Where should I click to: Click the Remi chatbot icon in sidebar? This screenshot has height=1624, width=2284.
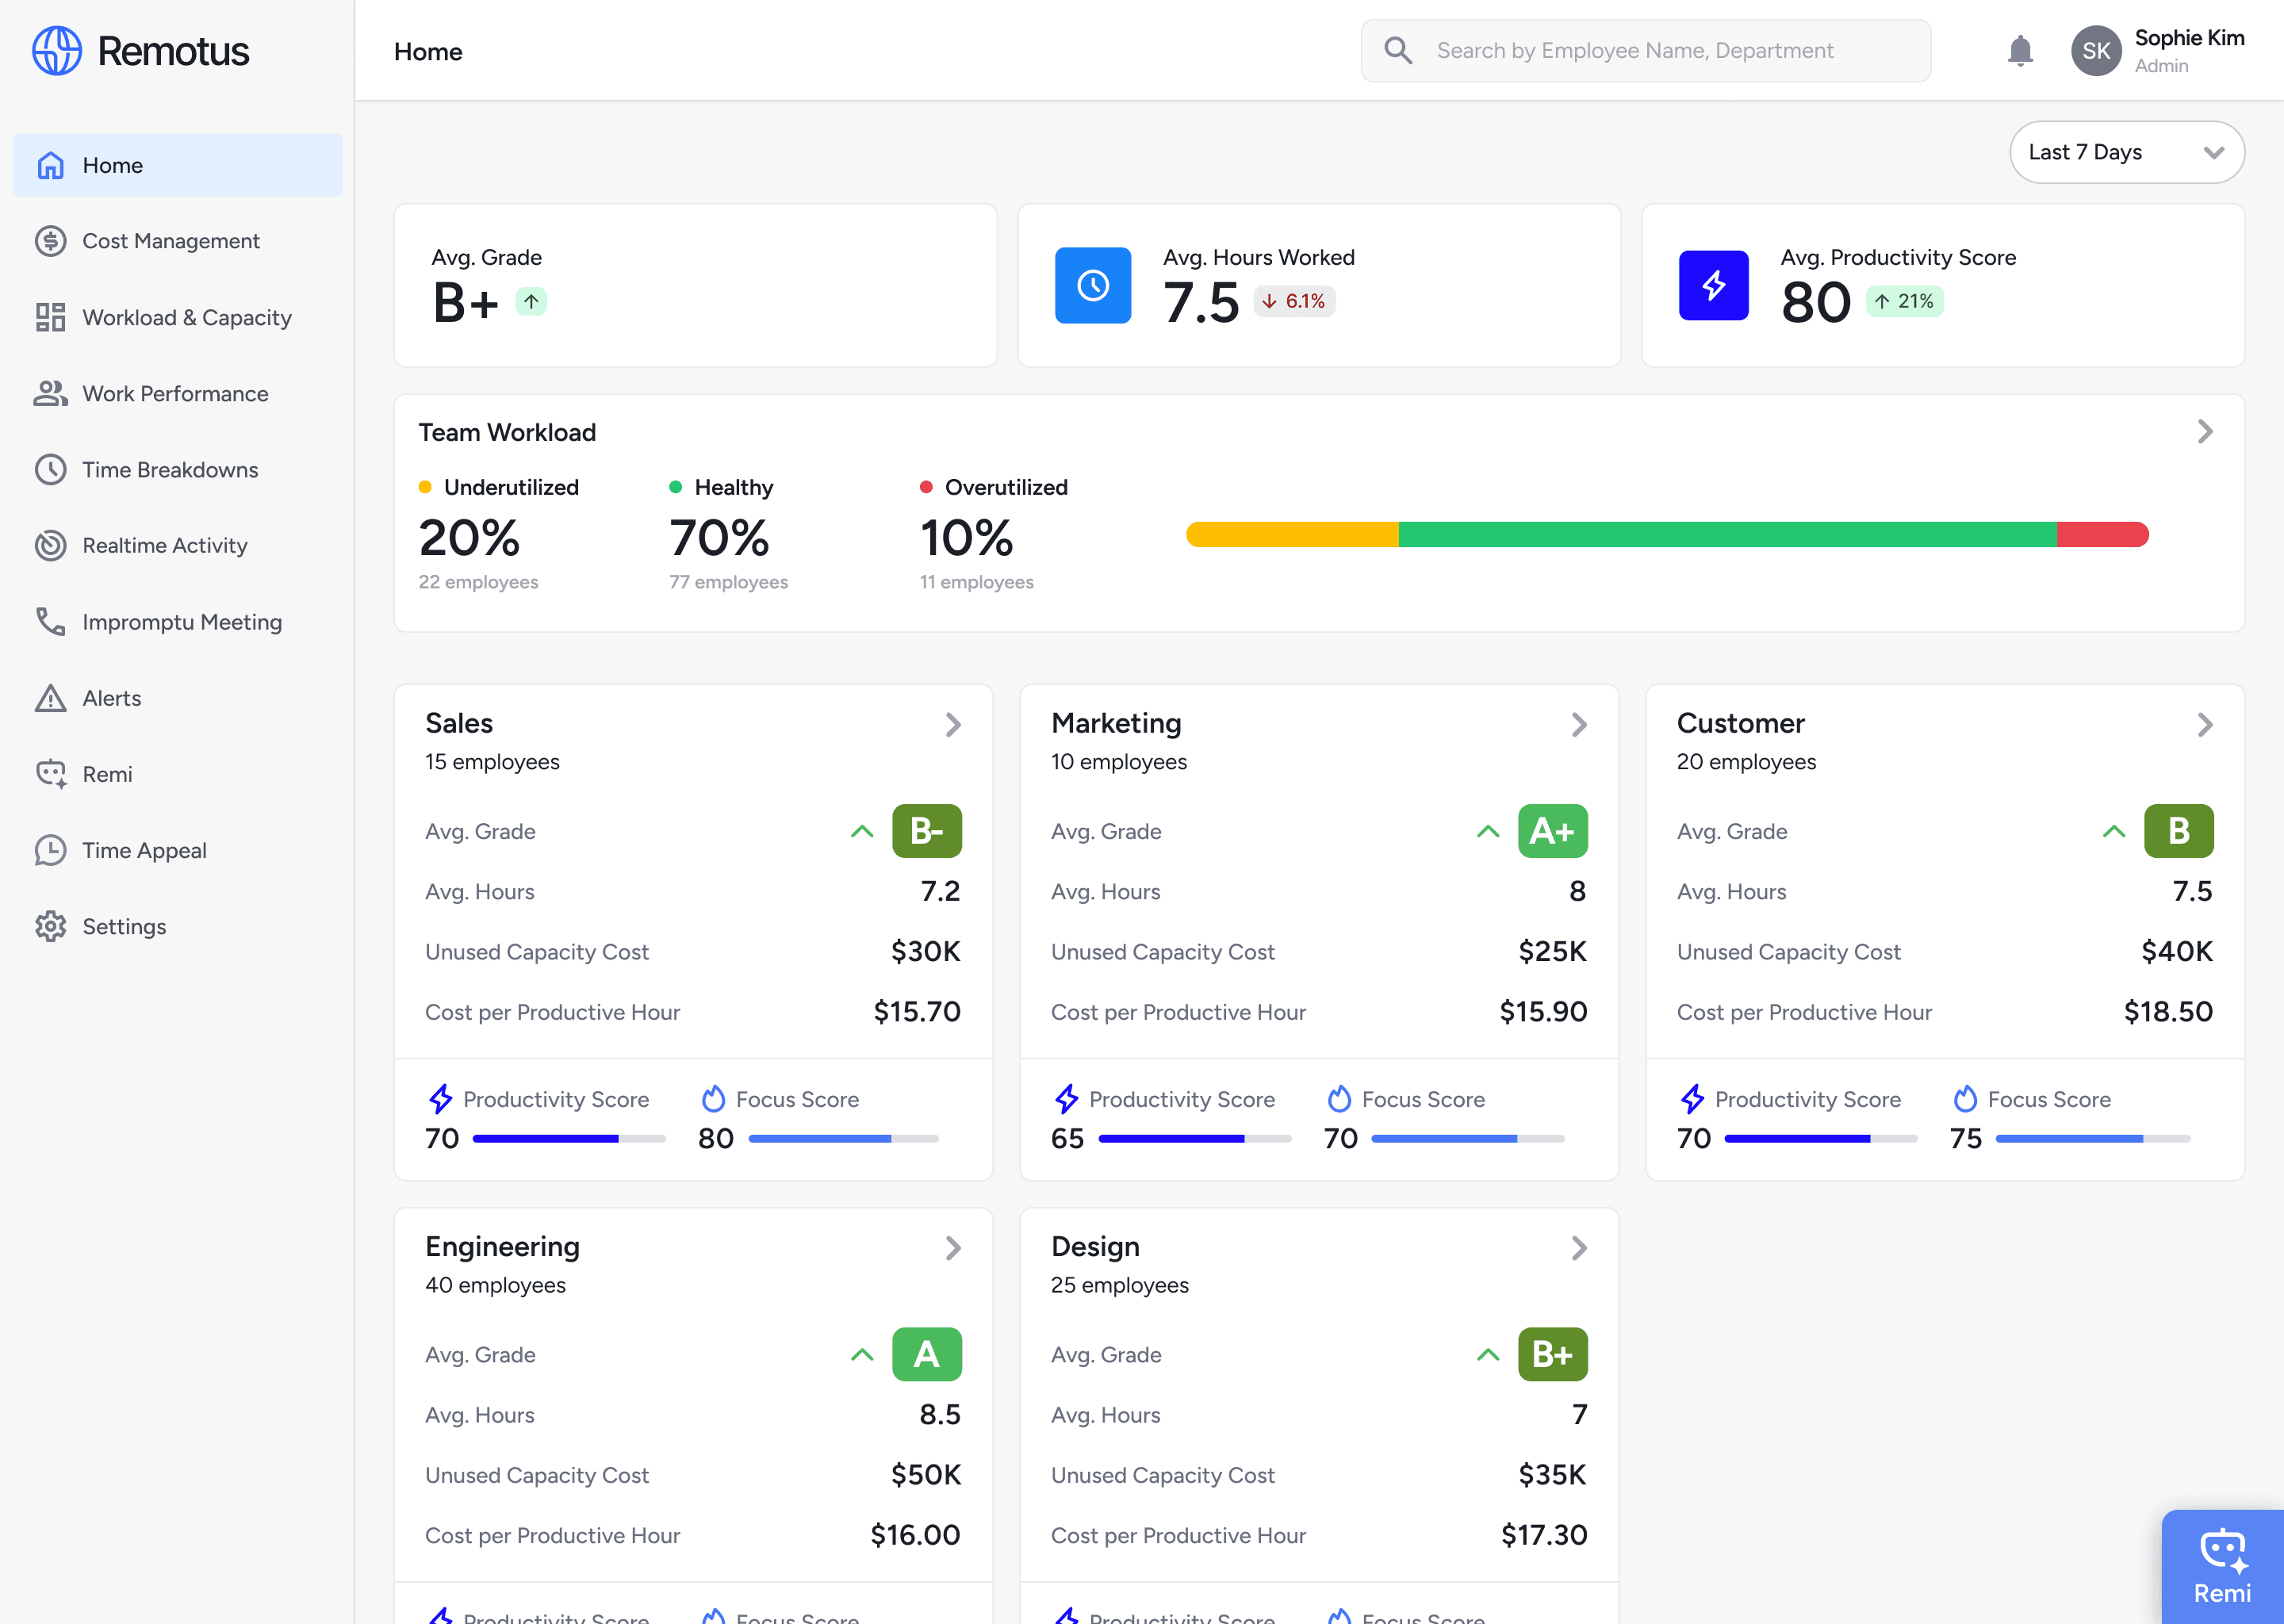(x=51, y=774)
